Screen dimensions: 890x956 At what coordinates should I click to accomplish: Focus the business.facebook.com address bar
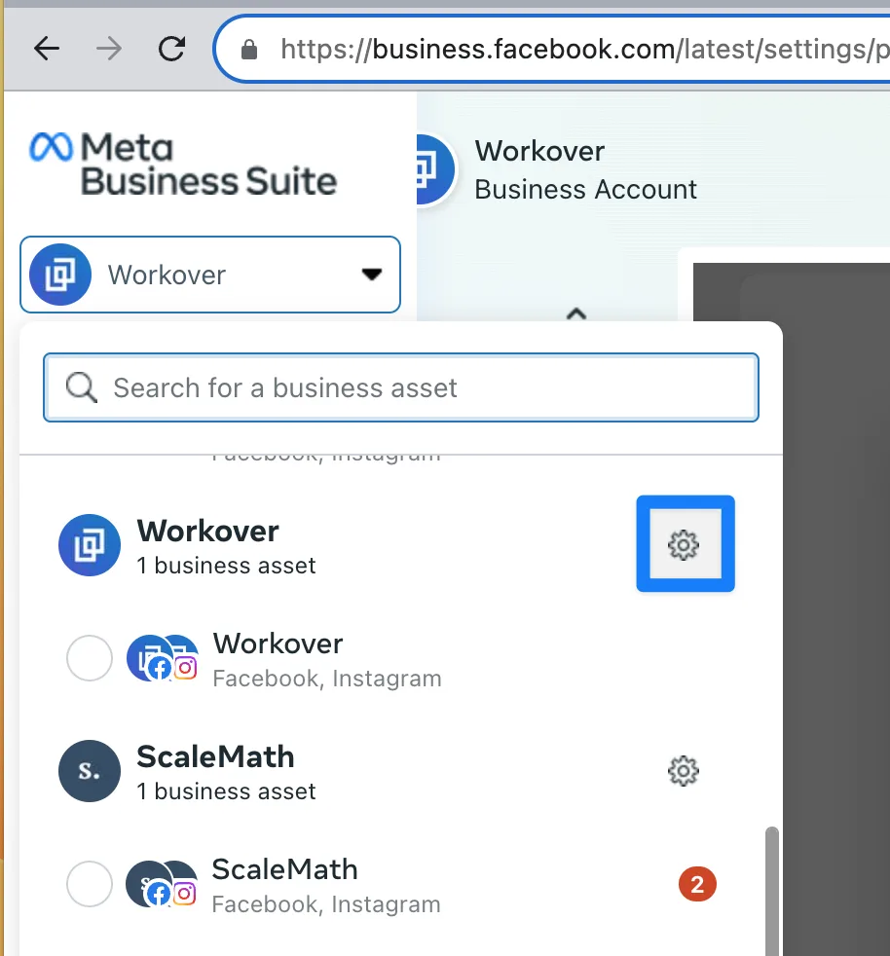point(575,49)
